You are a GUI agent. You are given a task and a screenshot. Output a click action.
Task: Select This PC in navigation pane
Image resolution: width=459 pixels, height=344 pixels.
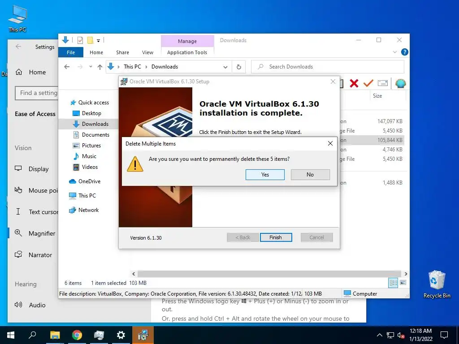82,196
